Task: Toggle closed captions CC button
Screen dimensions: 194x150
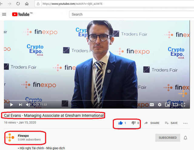Action: (152, 105)
